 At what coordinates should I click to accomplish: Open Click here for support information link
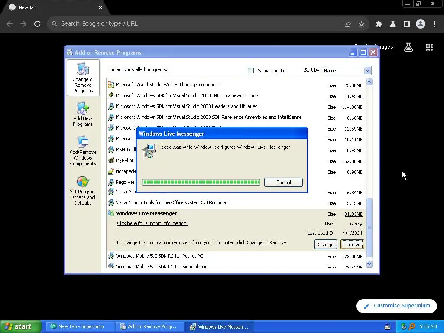point(152,223)
